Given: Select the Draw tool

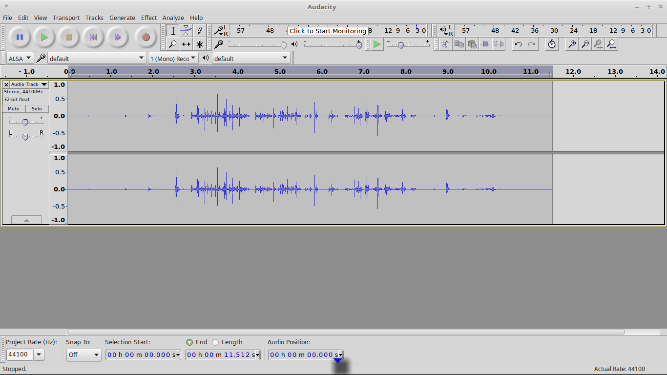Looking at the screenshot, I should point(200,30).
